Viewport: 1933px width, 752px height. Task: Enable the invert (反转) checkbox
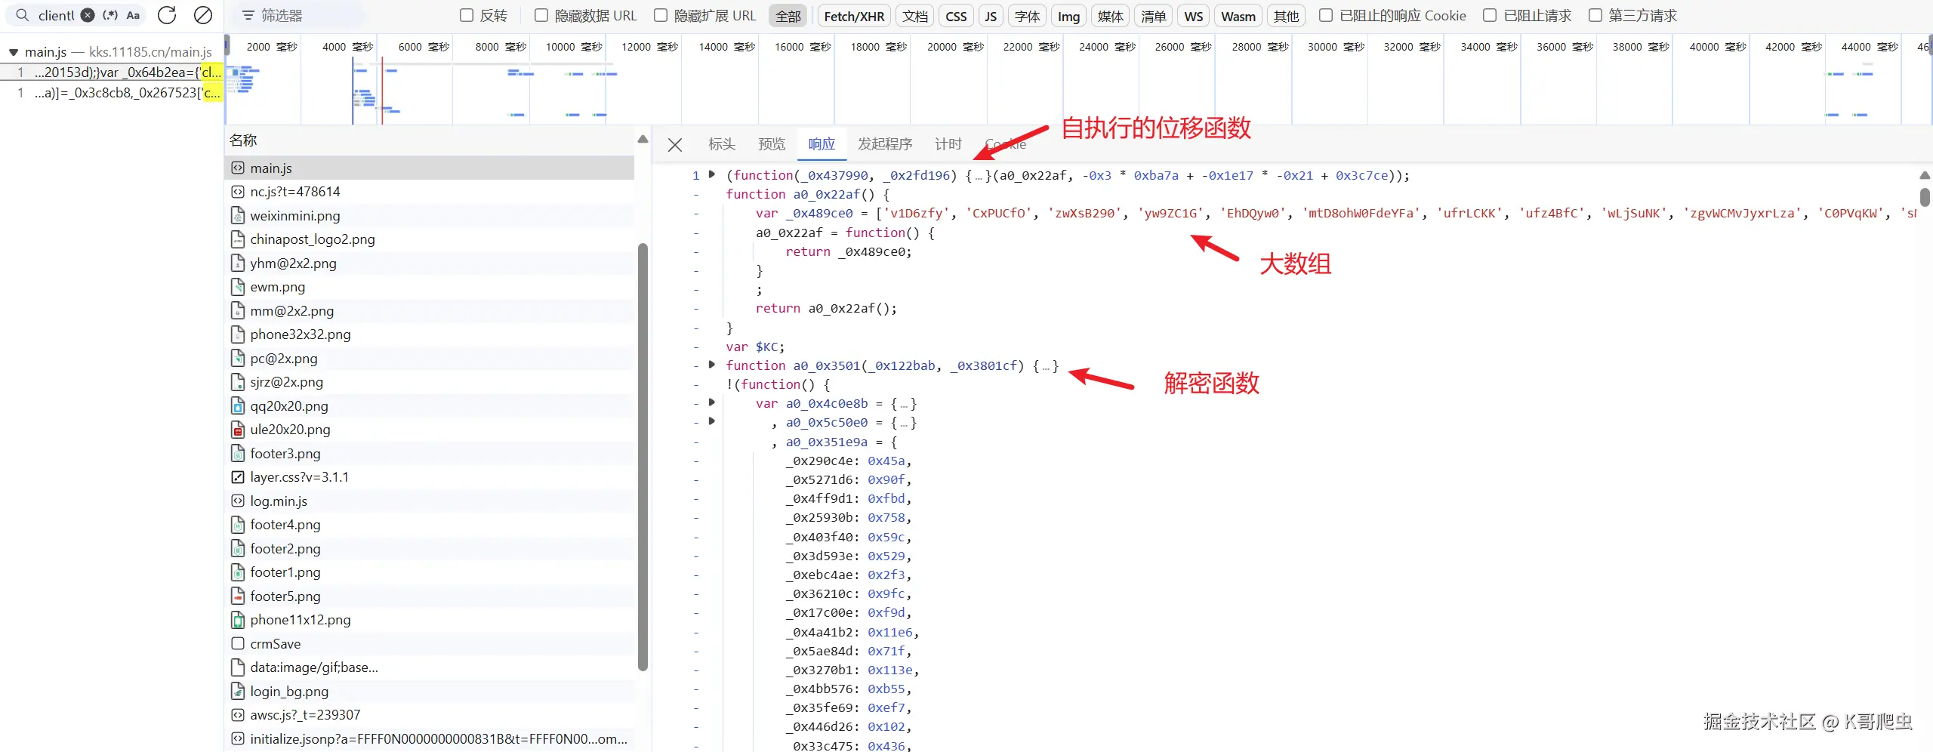pyautogui.click(x=467, y=15)
